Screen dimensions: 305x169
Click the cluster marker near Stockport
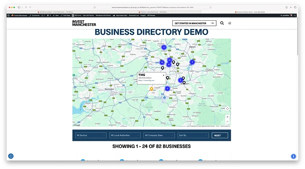180,80
